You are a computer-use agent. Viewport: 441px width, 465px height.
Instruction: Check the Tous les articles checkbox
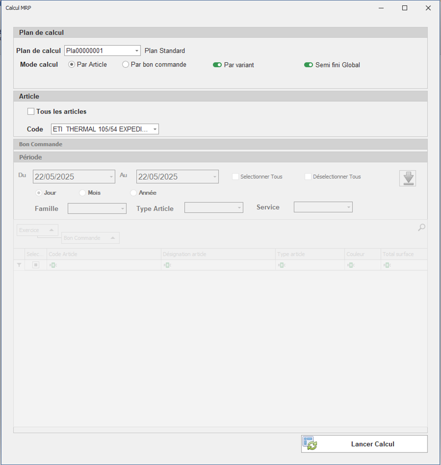[x=31, y=112]
